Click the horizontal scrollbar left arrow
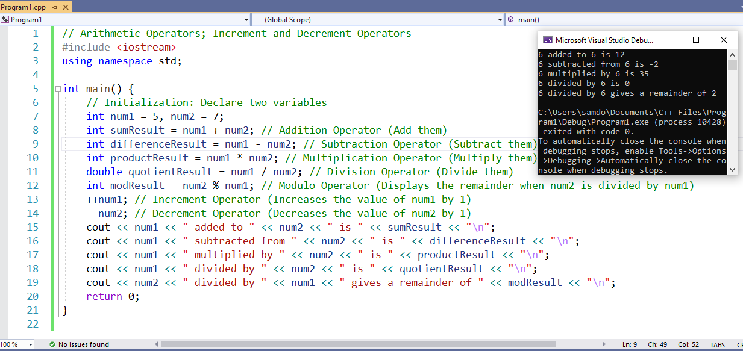The width and height of the screenshot is (743, 351). [157, 344]
